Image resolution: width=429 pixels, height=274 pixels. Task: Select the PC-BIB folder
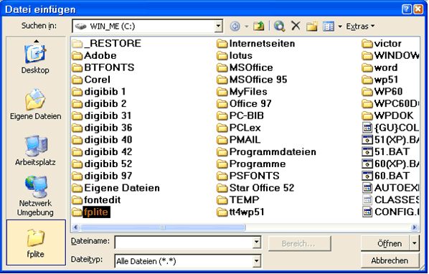(x=240, y=115)
